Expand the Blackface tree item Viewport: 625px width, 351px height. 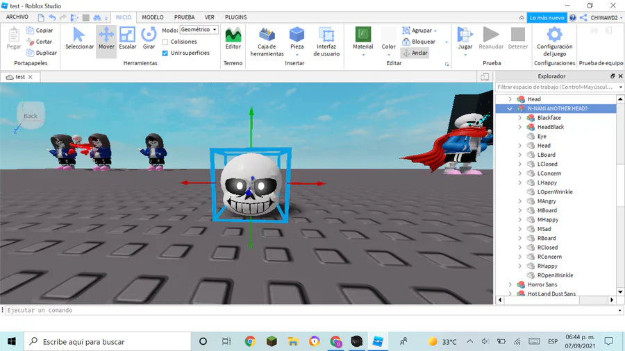519,118
